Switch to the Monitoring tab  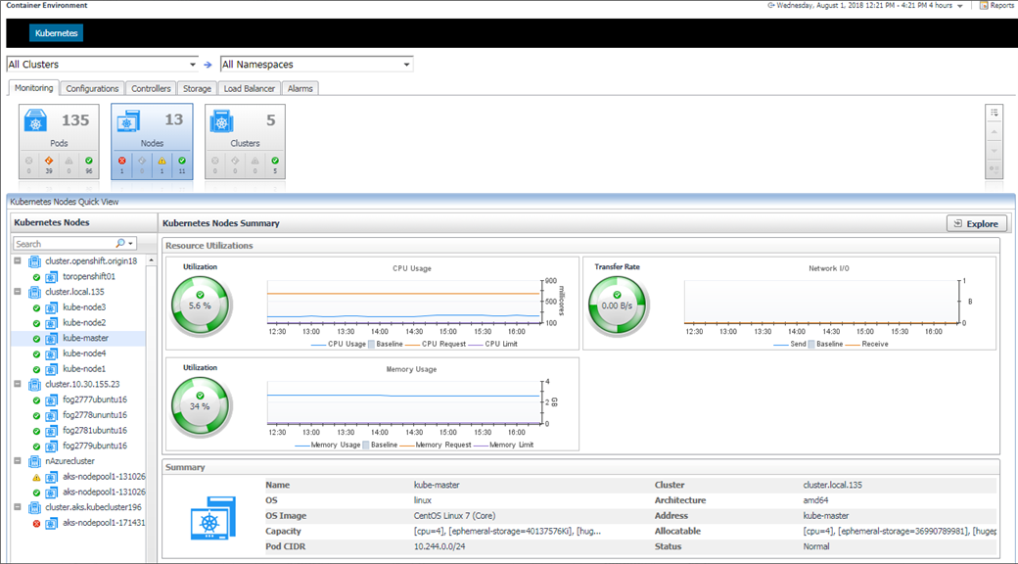pos(33,88)
